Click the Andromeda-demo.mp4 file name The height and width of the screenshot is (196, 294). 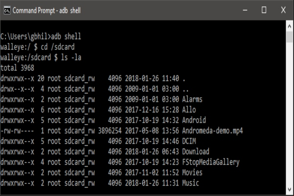[212, 131]
